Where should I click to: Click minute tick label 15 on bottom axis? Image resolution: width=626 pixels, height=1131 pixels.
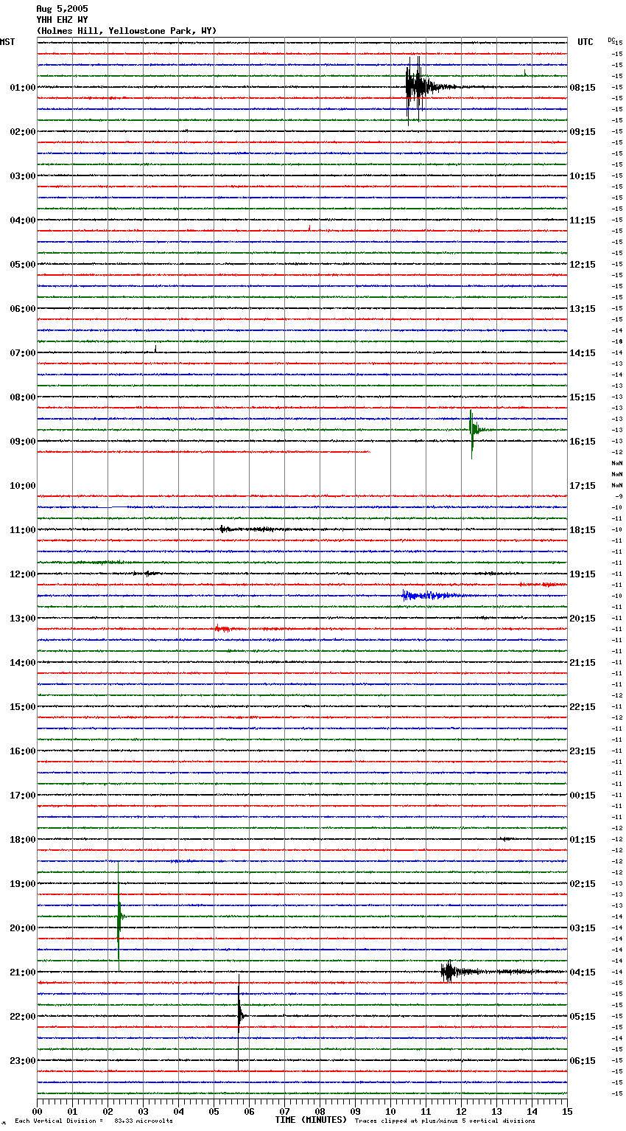[x=567, y=1111]
